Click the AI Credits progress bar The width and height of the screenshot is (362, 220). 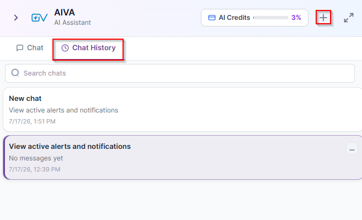tap(271, 18)
